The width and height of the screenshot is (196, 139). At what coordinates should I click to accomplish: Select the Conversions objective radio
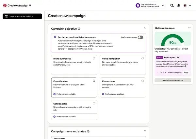(142, 81)
